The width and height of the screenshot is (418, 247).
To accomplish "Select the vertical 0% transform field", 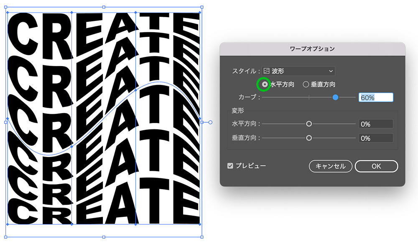I will coord(375,138).
